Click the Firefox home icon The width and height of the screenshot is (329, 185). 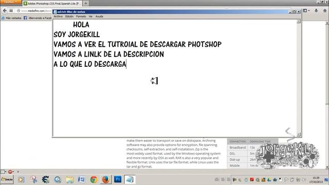325,10
